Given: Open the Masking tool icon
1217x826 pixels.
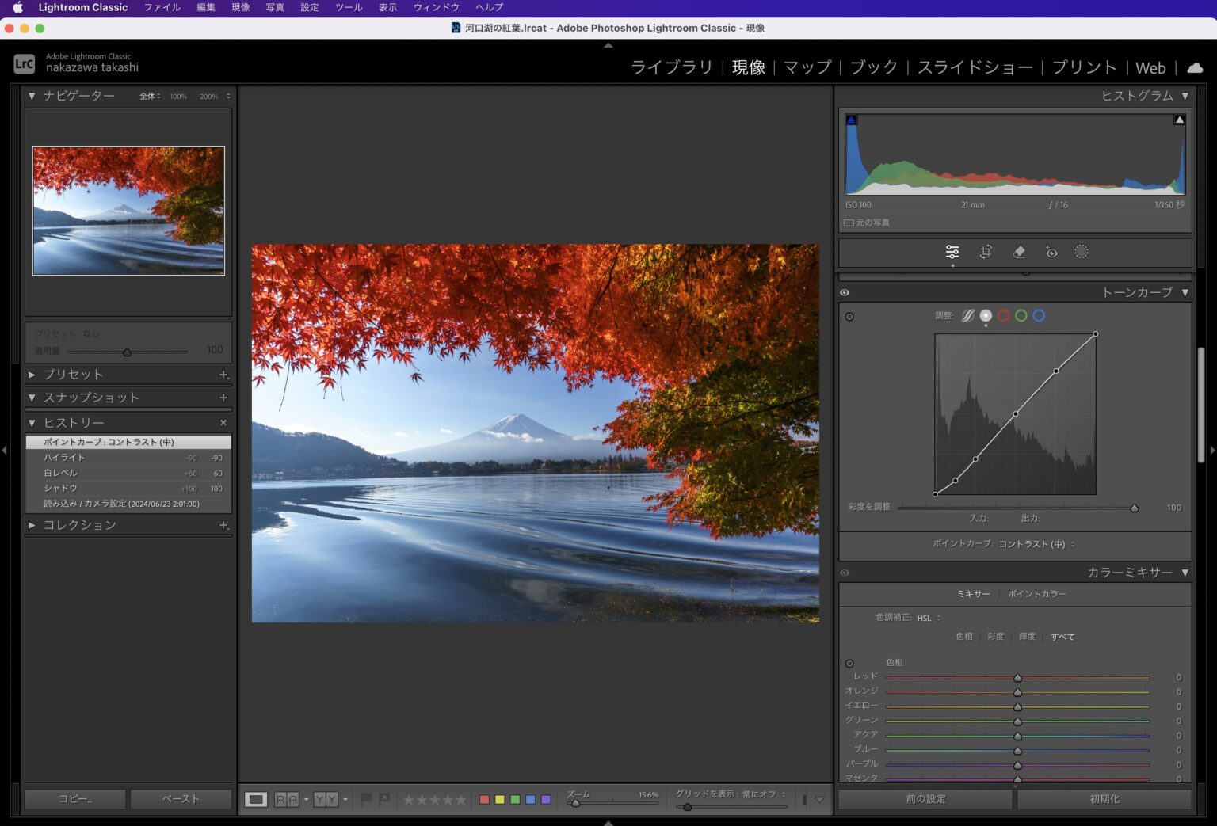Looking at the screenshot, I should (1082, 252).
